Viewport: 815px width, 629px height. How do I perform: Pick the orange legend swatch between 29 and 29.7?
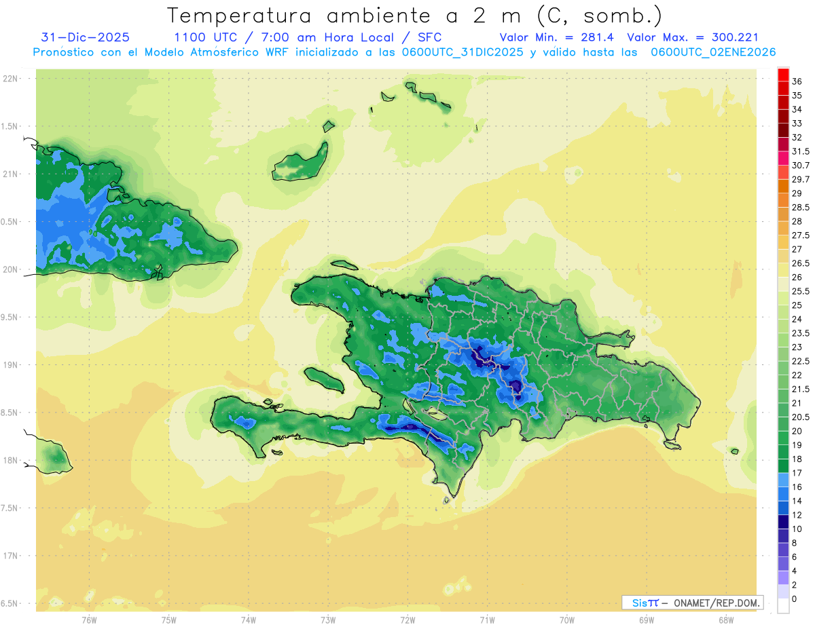coord(783,187)
